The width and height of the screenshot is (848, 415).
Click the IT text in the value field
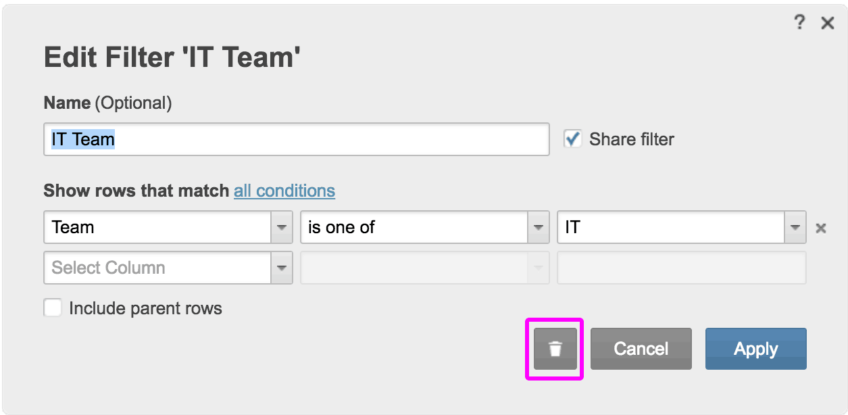point(572,228)
